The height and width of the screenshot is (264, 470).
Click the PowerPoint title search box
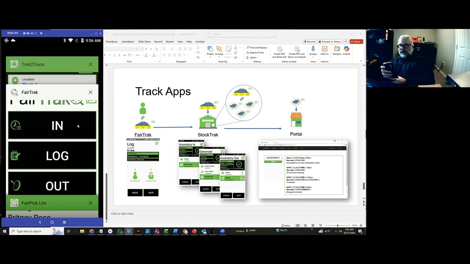pos(241,34)
